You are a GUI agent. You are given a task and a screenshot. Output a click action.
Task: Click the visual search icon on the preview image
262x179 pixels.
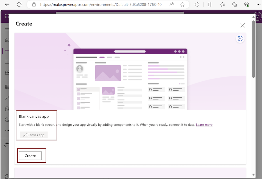(x=240, y=39)
